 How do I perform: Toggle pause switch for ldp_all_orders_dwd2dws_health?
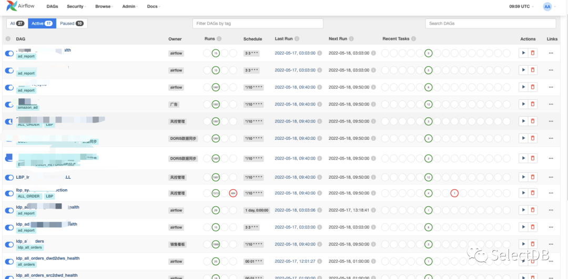pyautogui.click(x=9, y=262)
